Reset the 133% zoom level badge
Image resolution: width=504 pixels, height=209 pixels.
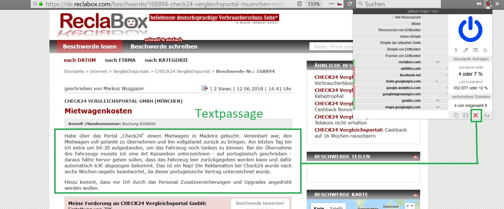click(x=313, y=4)
